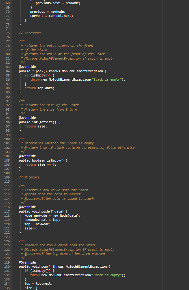
Task: Click "public void pop()" method signature
Action: pos(35,267)
